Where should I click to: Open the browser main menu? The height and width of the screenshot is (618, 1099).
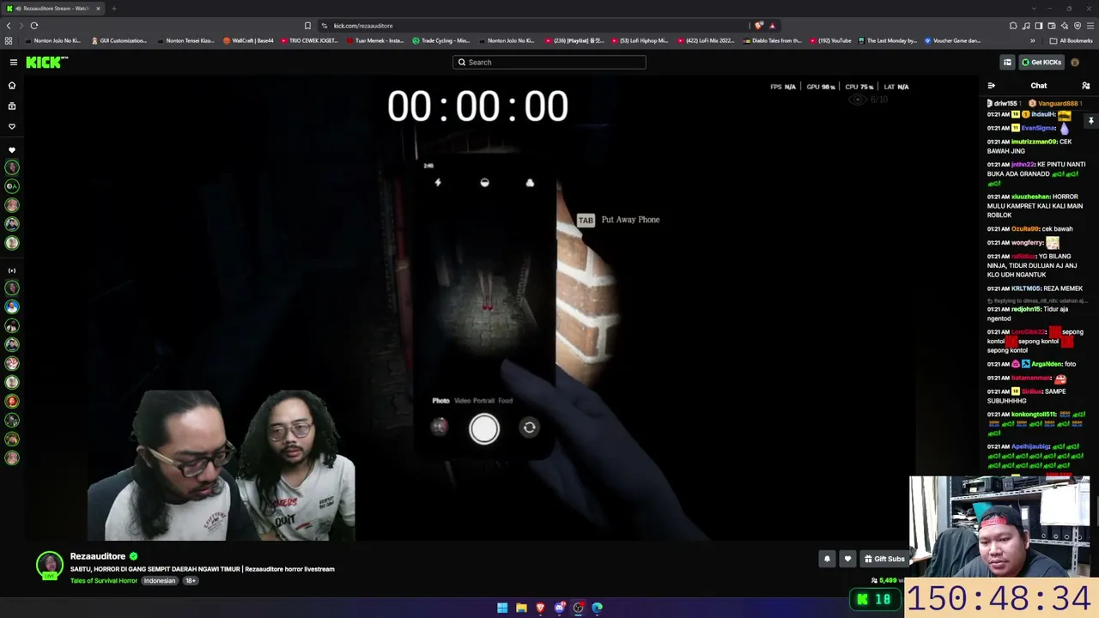tap(1090, 26)
